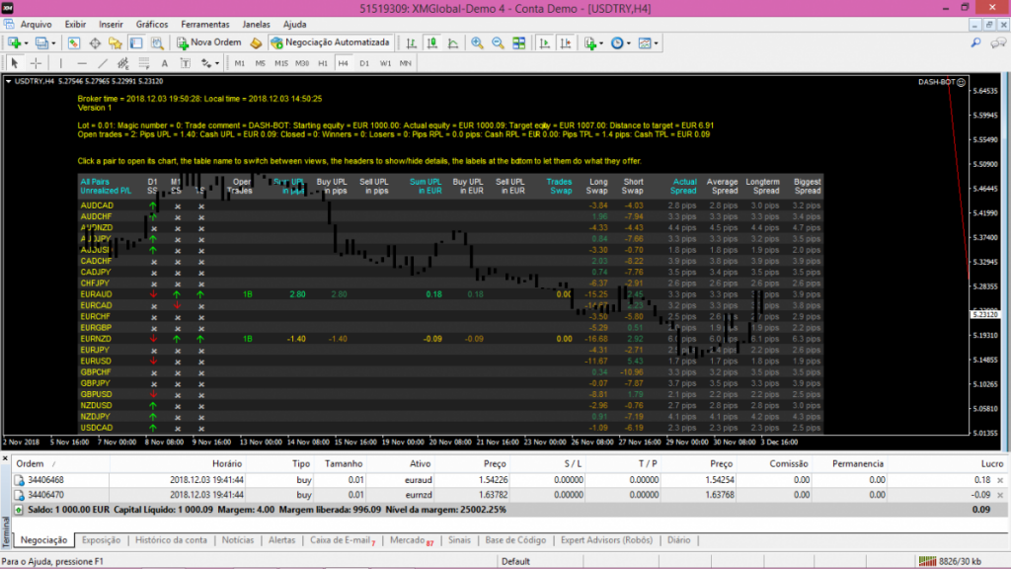This screenshot has height=569, width=1011.
Task: Select the H4 timeframe button
Action: [x=343, y=63]
